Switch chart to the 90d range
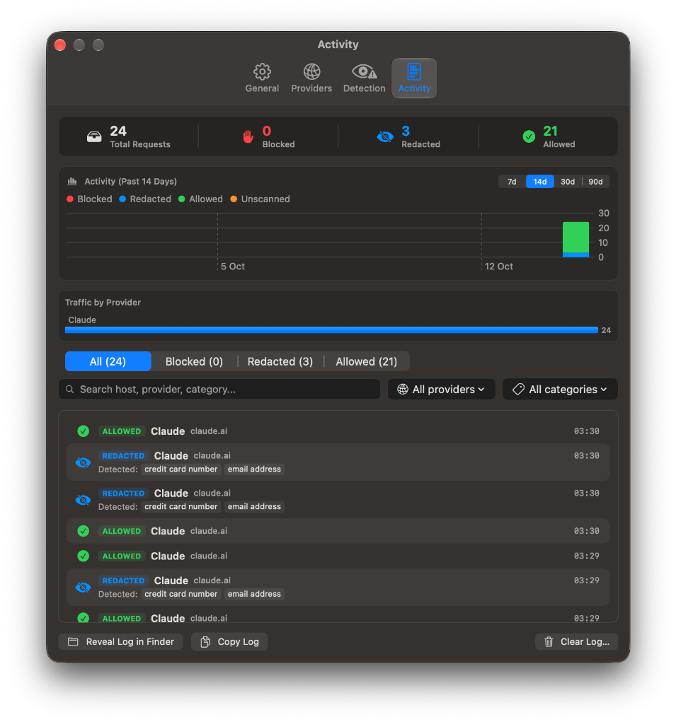The width and height of the screenshot is (676, 724). pyautogui.click(x=595, y=182)
